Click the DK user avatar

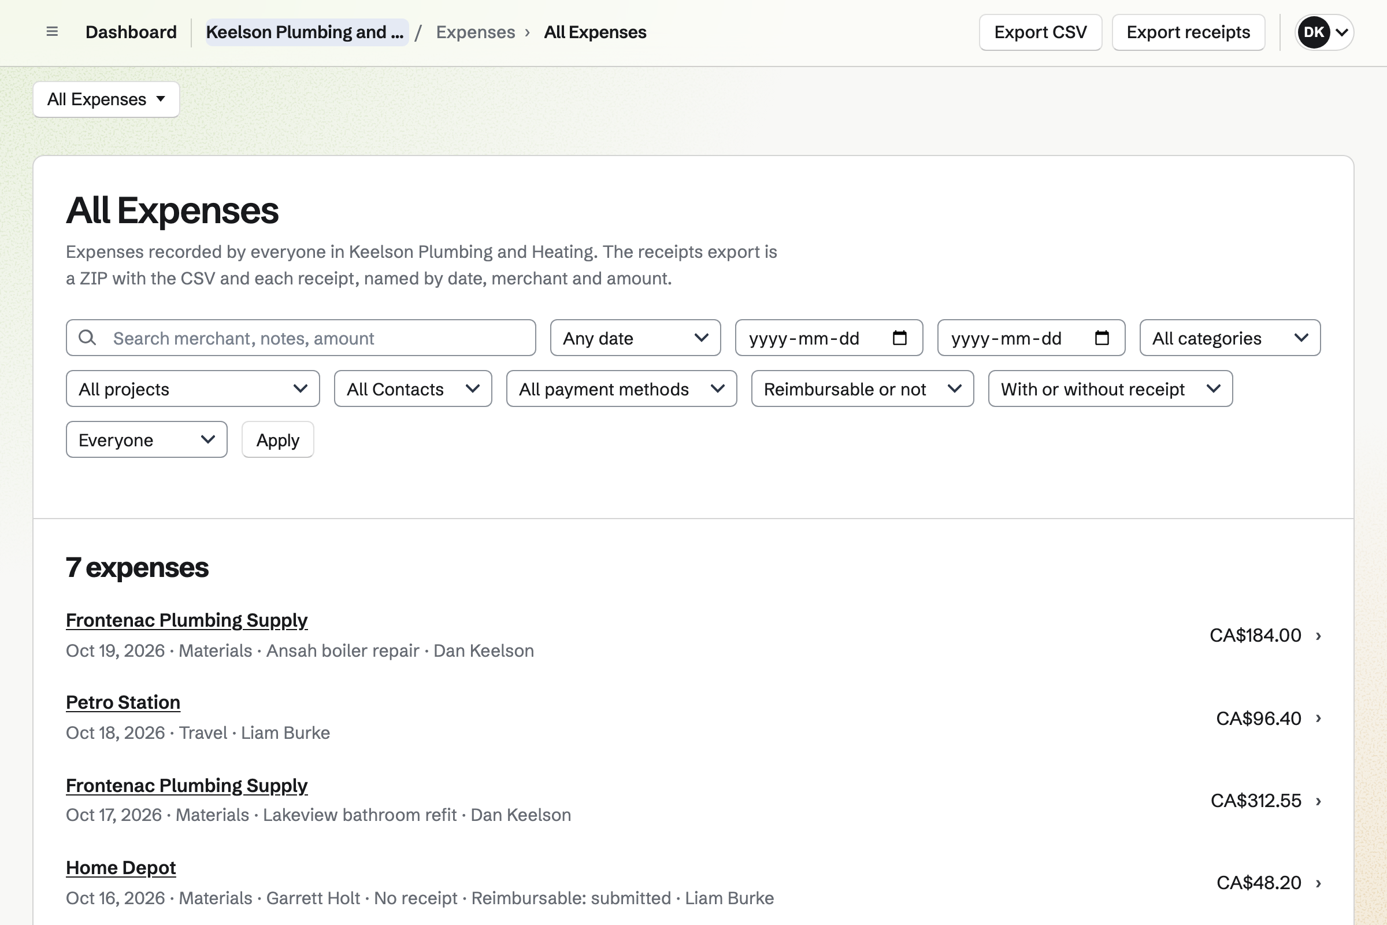click(x=1313, y=32)
